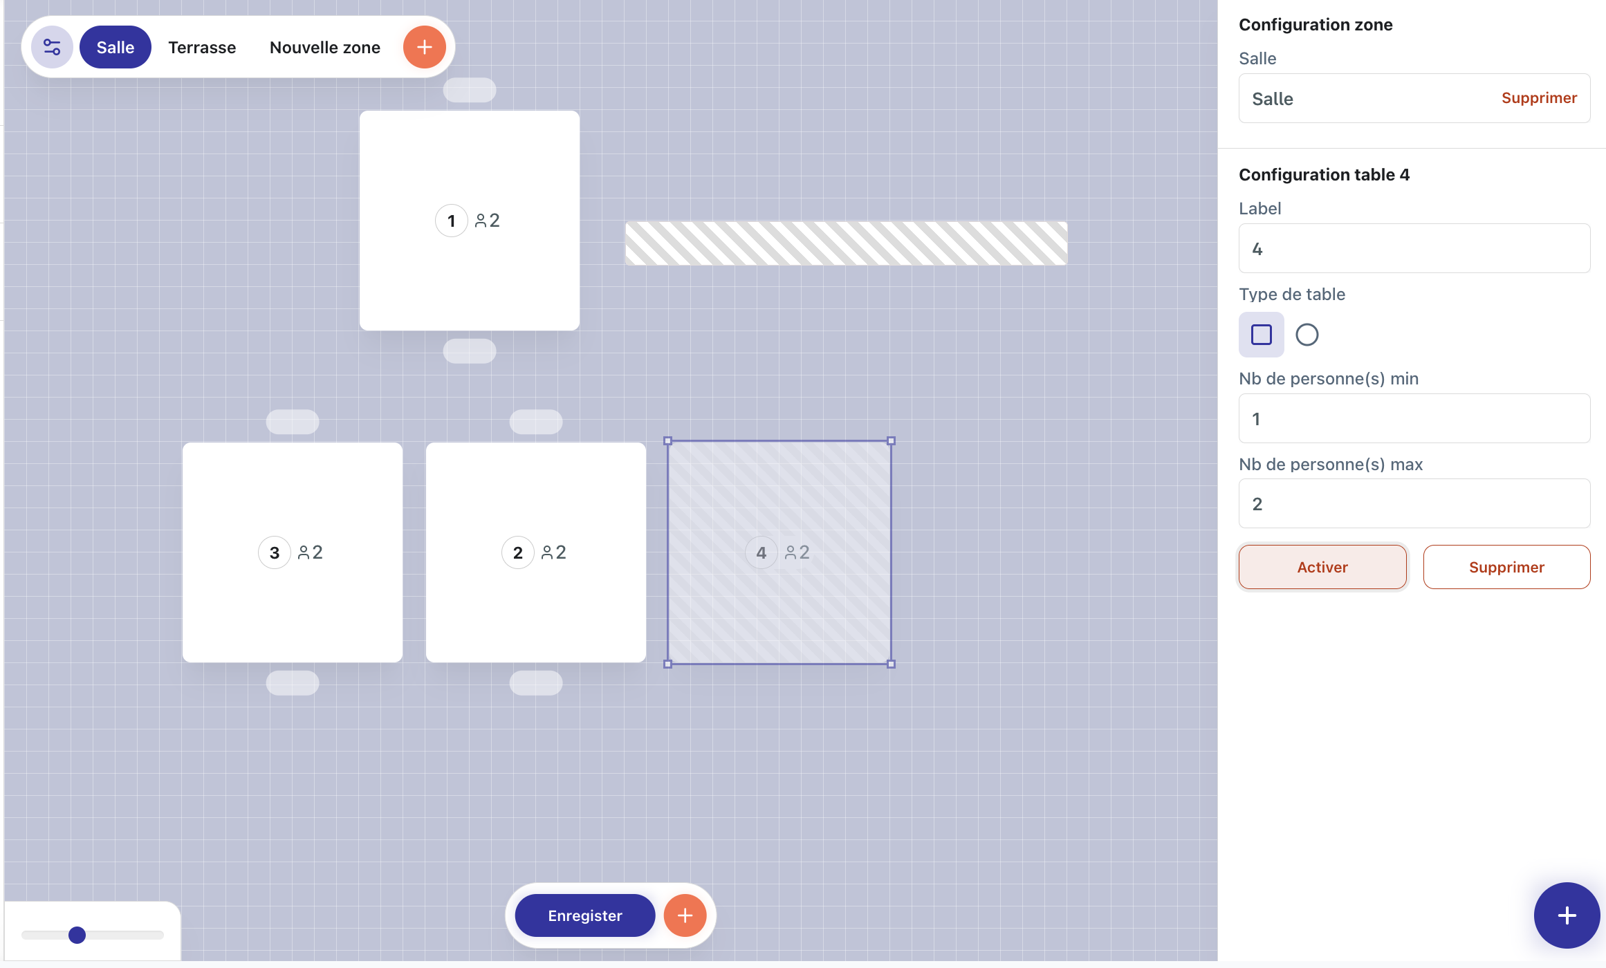The width and height of the screenshot is (1606, 968).
Task: Select the Salle zone tab
Action: click(x=115, y=47)
